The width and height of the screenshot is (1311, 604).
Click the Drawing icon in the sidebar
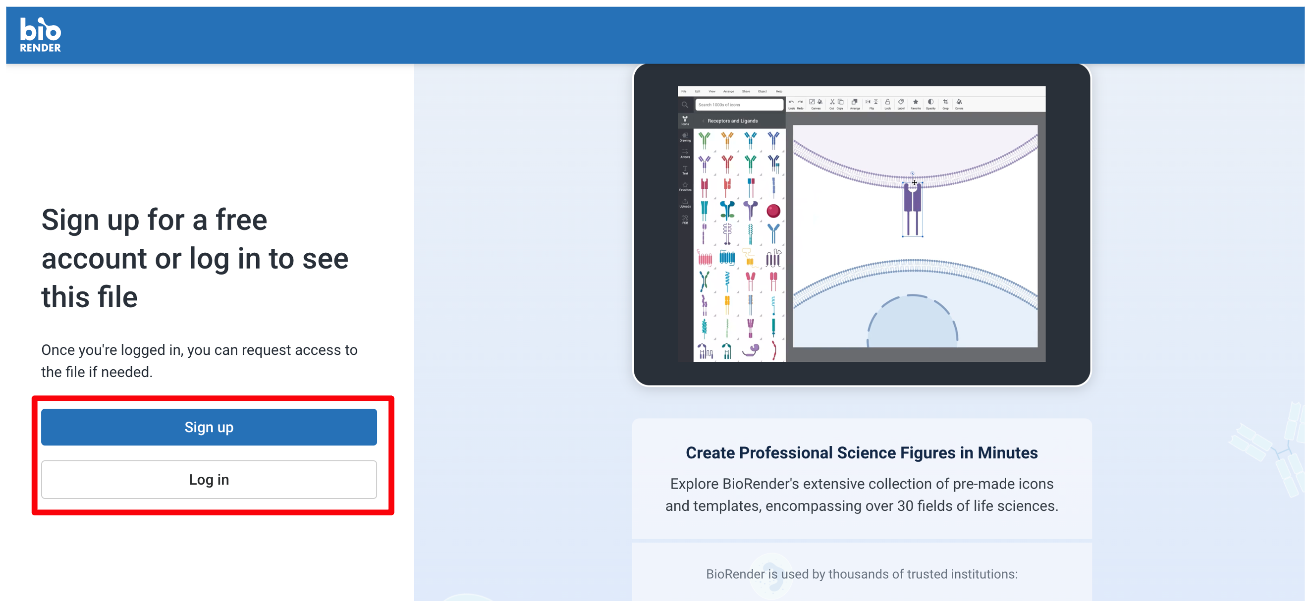coord(685,137)
